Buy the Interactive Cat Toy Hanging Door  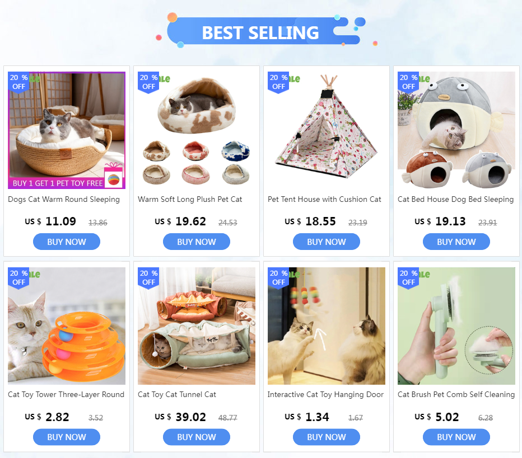click(x=326, y=437)
